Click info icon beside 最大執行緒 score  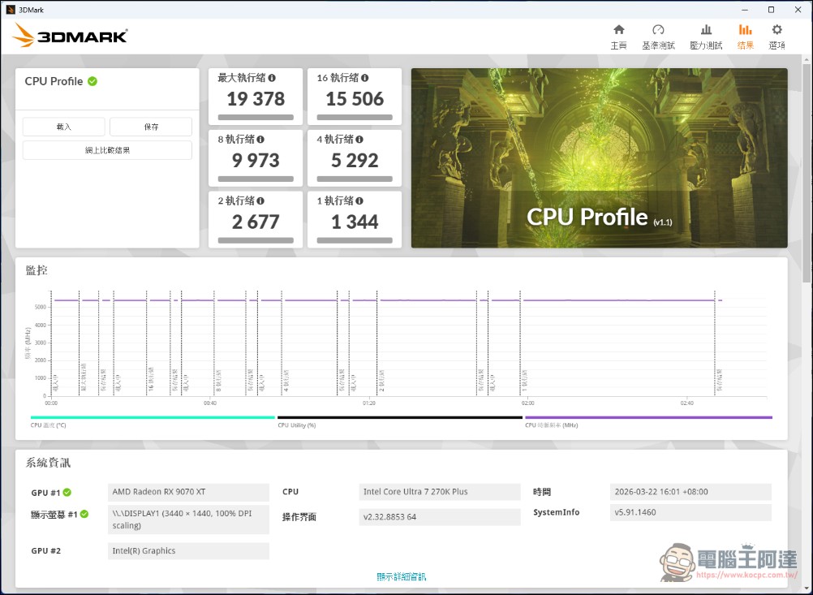point(272,78)
